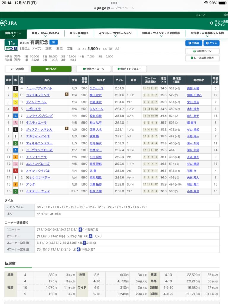
Task: Expand the 競馬メニュー dropdown
Action: (13, 34)
